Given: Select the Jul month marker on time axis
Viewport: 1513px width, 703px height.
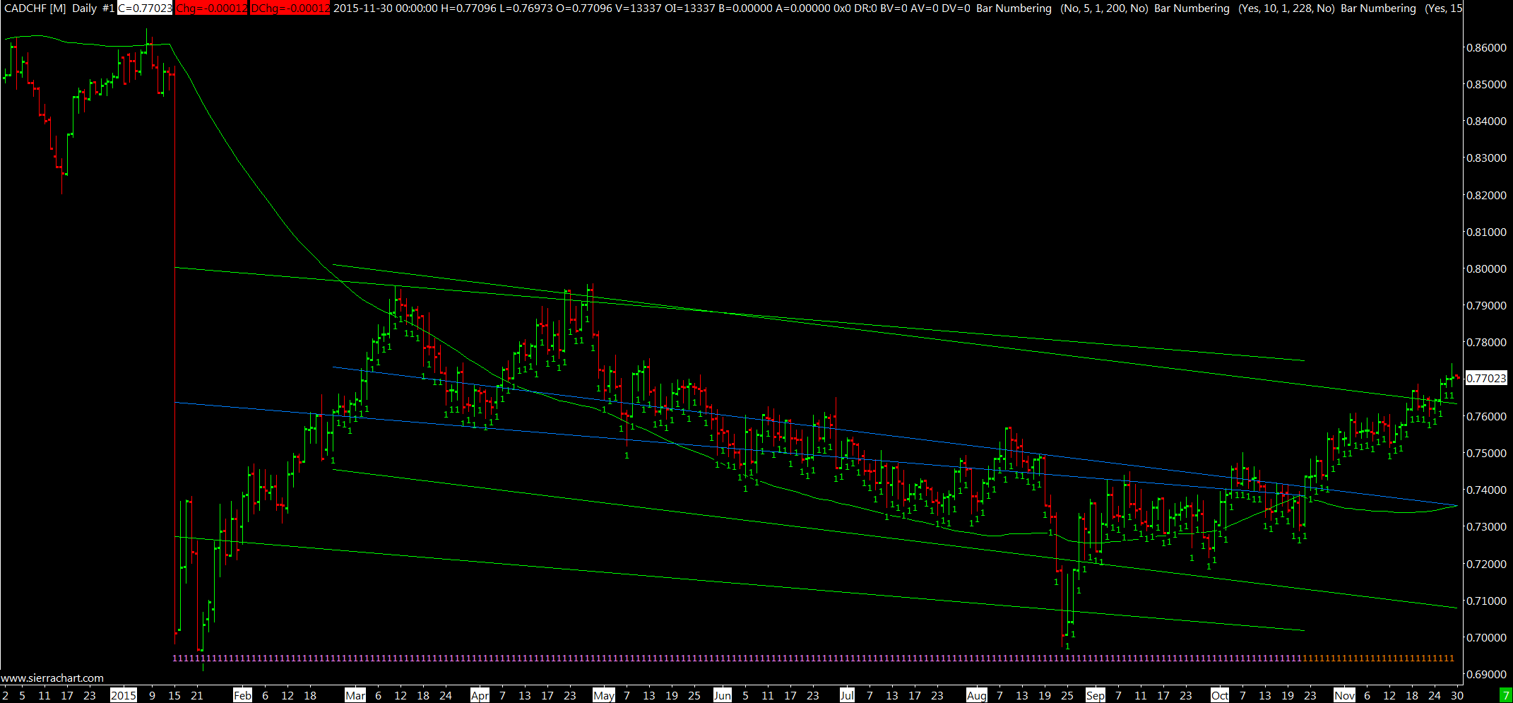Looking at the screenshot, I should point(847,695).
